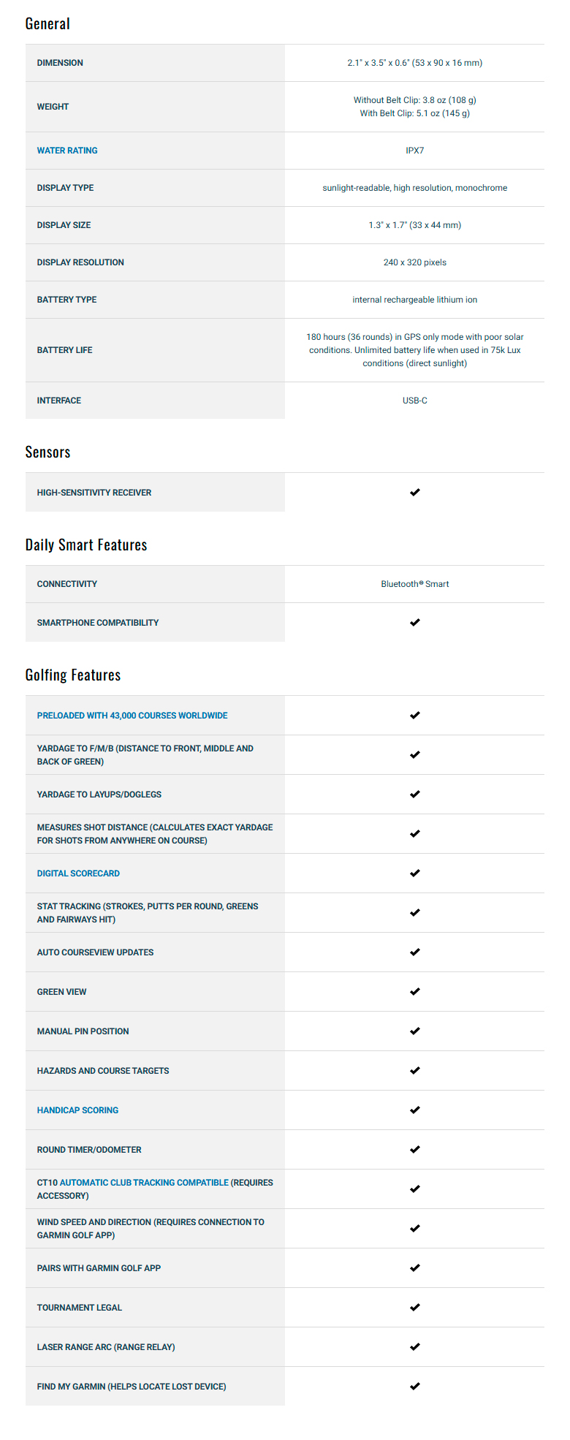Click the Daily Smart Features heading

pos(86,545)
